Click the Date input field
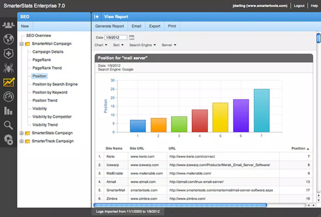 (x=116, y=37)
